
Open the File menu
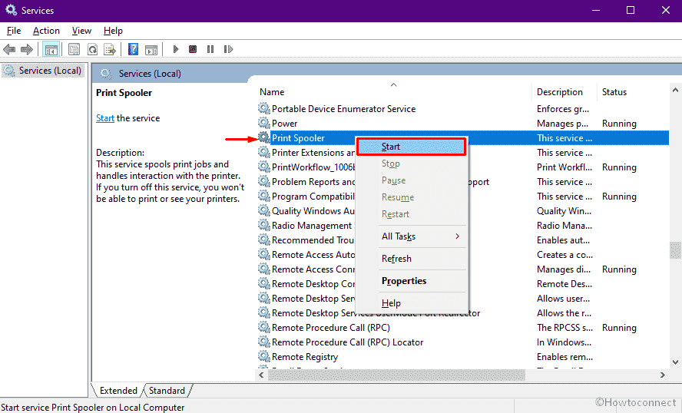(x=14, y=31)
